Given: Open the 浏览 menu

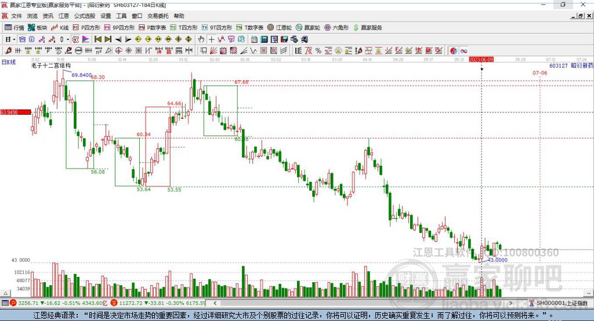Looking at the screenshot, I should click(x=32, y=16).
